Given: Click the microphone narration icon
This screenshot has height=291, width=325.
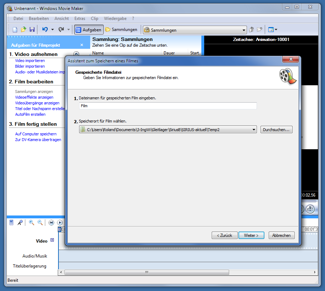Looking at the screenshot, I should tap(20, 223).
